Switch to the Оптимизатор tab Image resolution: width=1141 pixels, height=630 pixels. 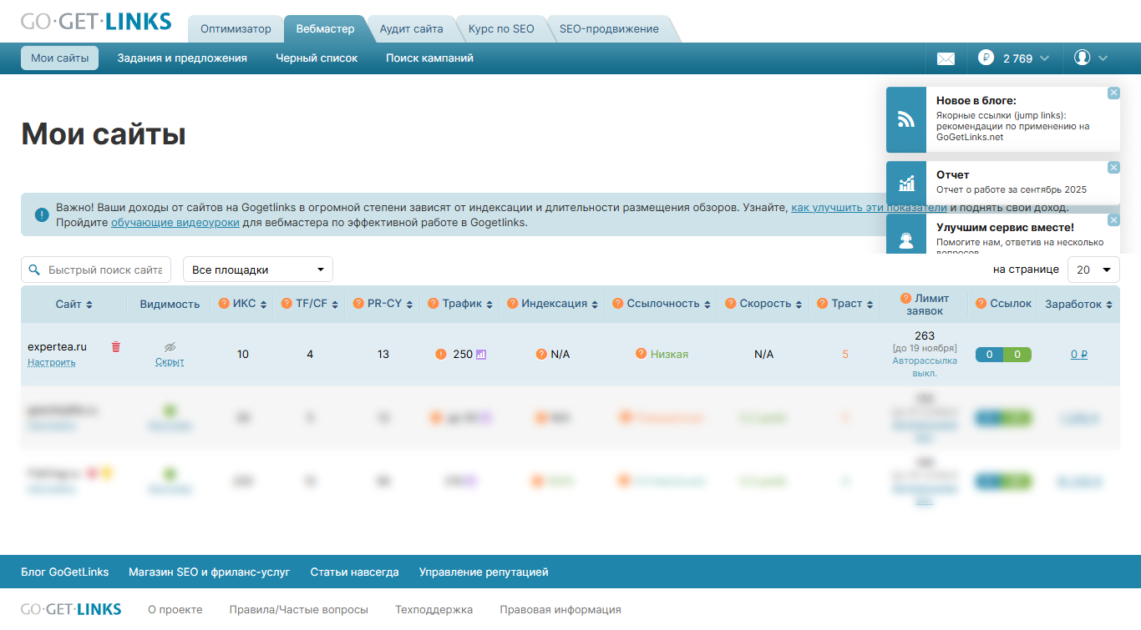(x=236, y=29)
